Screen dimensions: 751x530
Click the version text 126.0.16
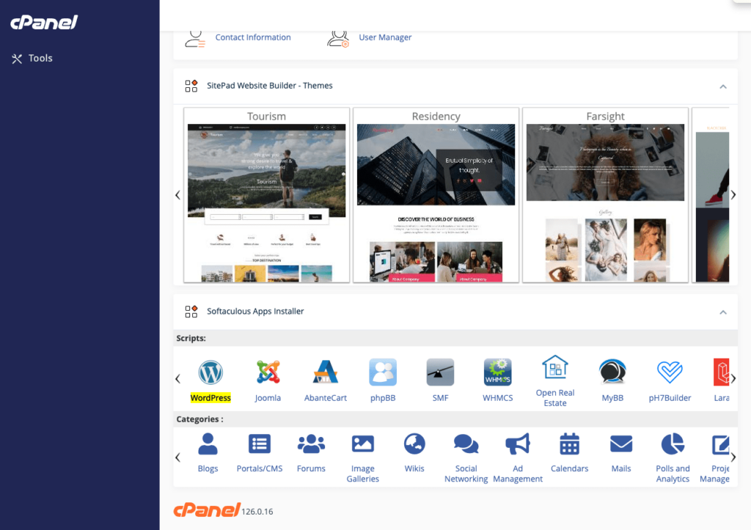[257, 512]
